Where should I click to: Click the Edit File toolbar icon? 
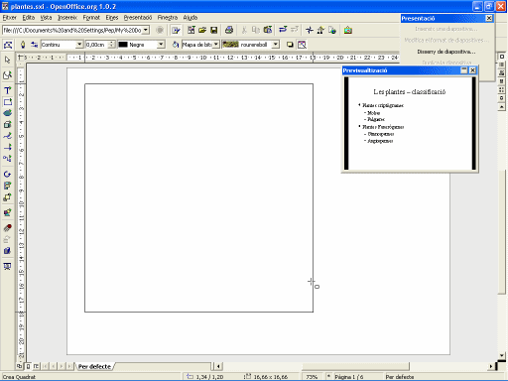click(x=176, y=30)
